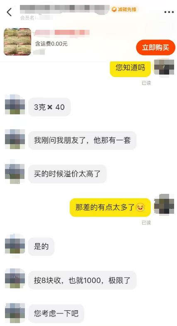Tap avatar next to 是的 message
177x326 pixels.
[15, 244]
